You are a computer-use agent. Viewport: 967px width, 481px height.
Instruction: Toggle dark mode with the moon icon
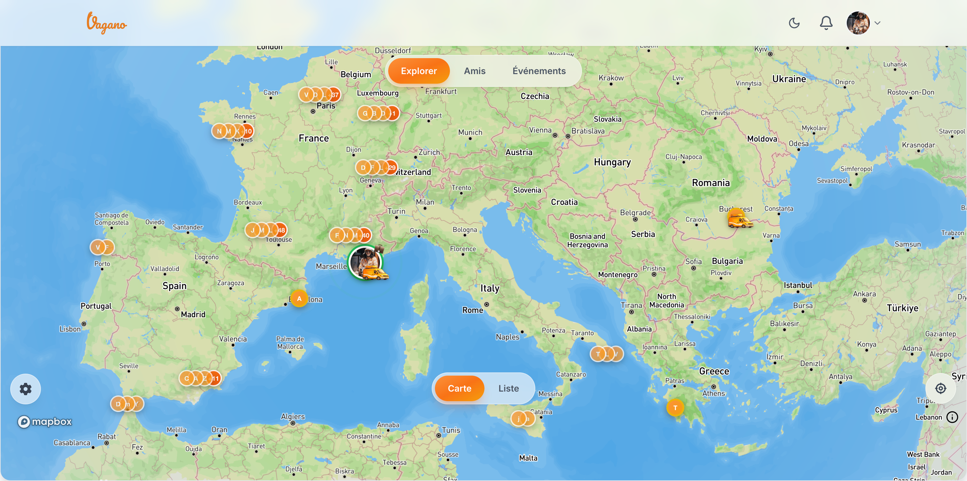click(794, 23)
